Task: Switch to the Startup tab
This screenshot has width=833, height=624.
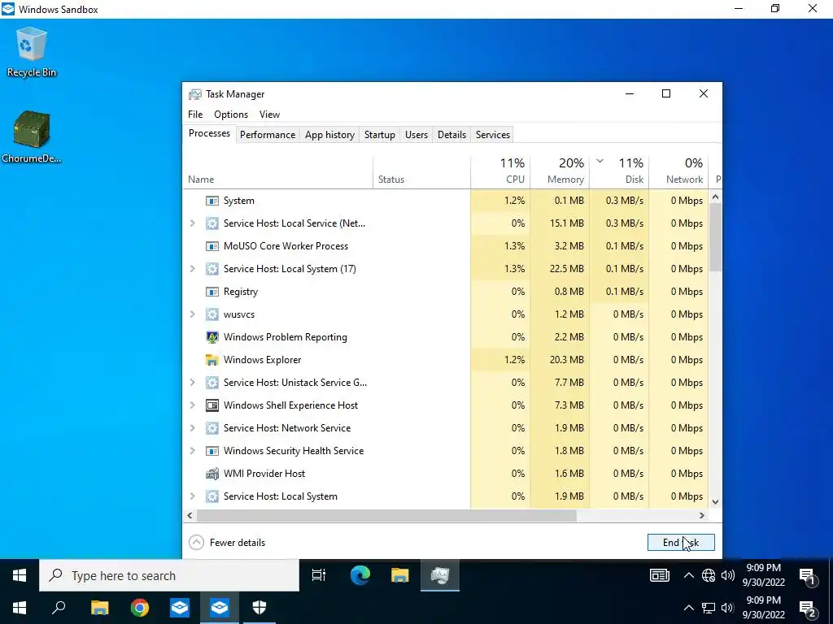Action: [x=380, y=135]
